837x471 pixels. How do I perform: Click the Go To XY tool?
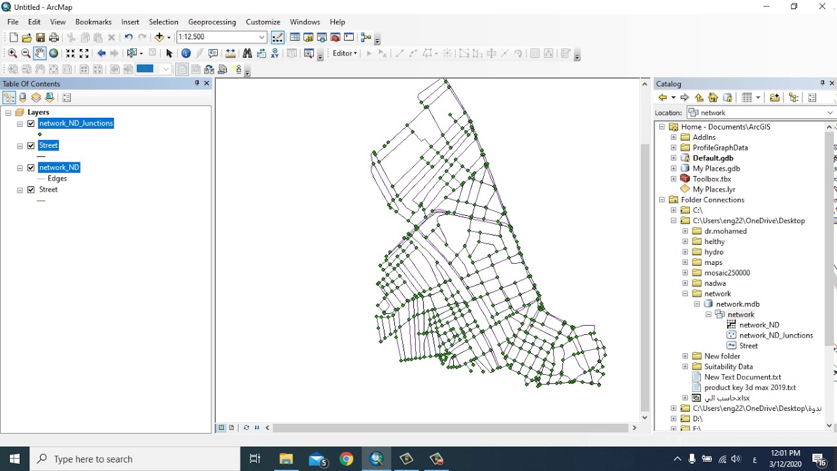[x=275, y=54]
